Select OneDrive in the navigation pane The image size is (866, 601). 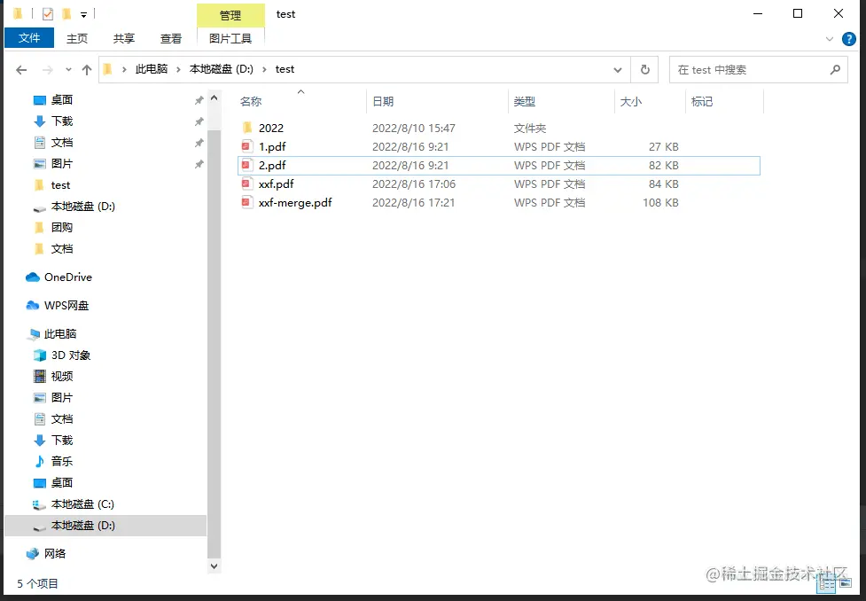click(x=68, y=277)
